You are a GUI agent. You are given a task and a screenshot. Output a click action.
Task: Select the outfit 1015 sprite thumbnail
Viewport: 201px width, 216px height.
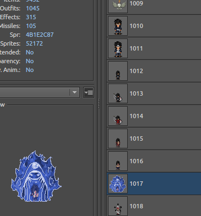coord(118,139)
